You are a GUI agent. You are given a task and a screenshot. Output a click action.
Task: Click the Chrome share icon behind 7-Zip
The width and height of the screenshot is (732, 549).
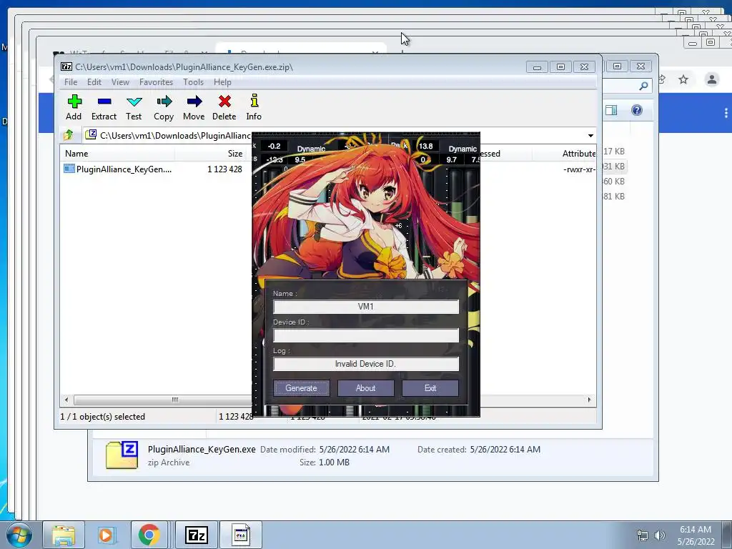[x=661, y=79]
